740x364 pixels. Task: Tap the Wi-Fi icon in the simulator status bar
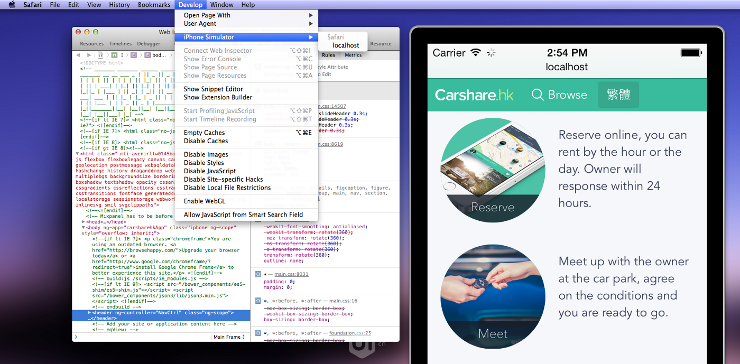pos(476,52)
